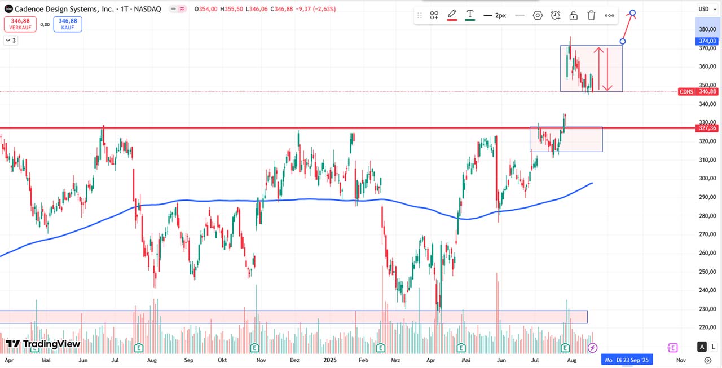The image size is (722, 368).
Task: Click the 250,00 price axis label
Action: pos(707,271)
